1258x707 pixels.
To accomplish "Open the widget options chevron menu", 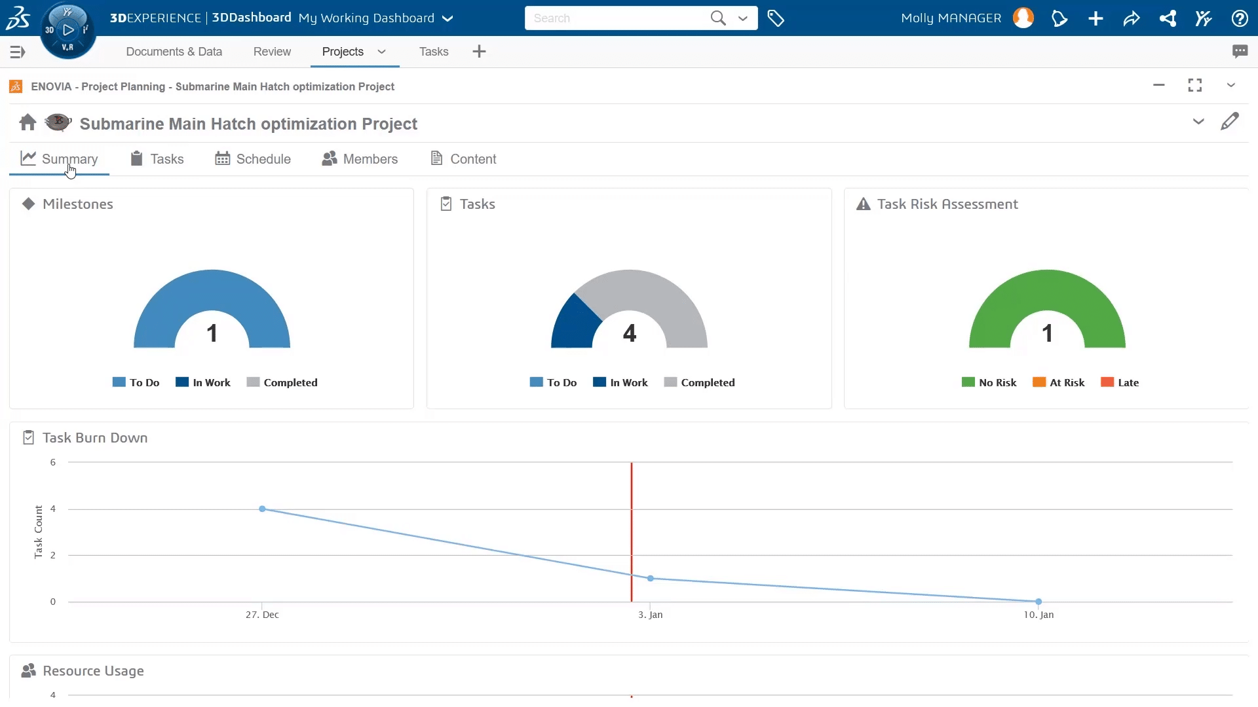I will [1231, 85].
